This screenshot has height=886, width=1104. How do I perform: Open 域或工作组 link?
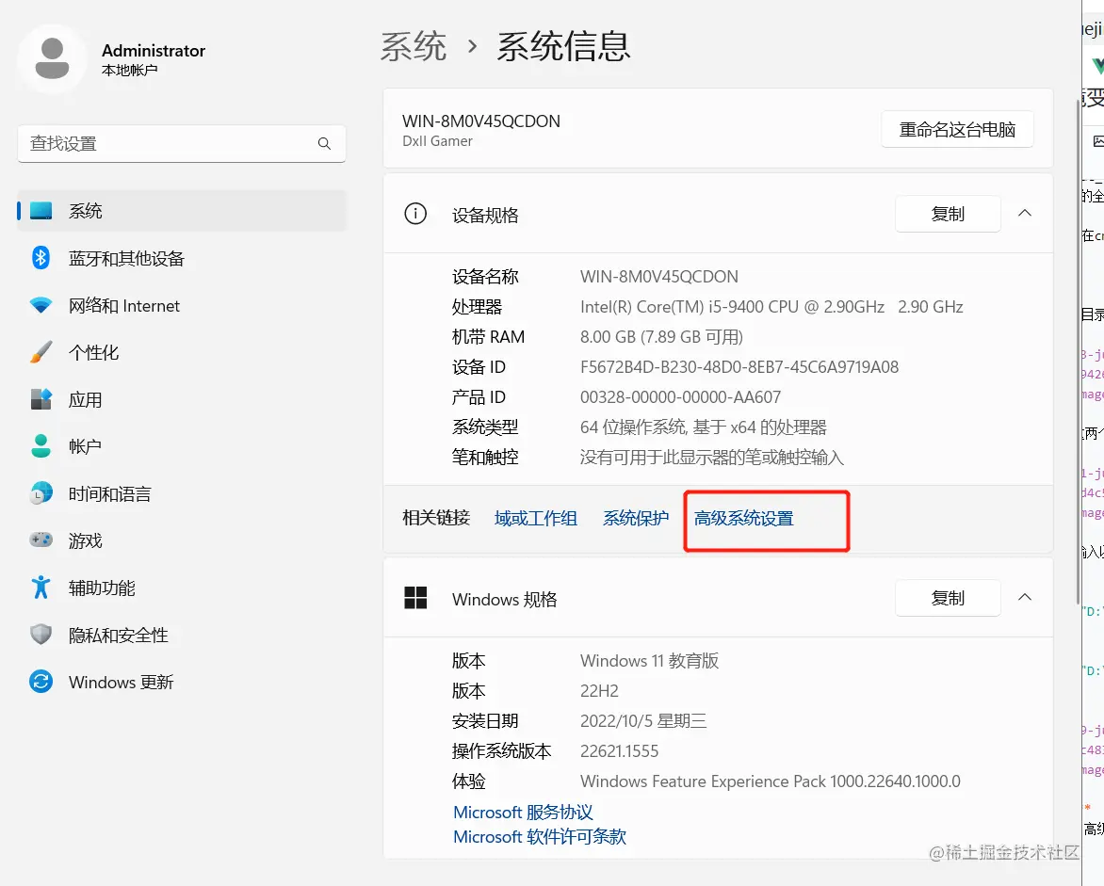point(536,519)
